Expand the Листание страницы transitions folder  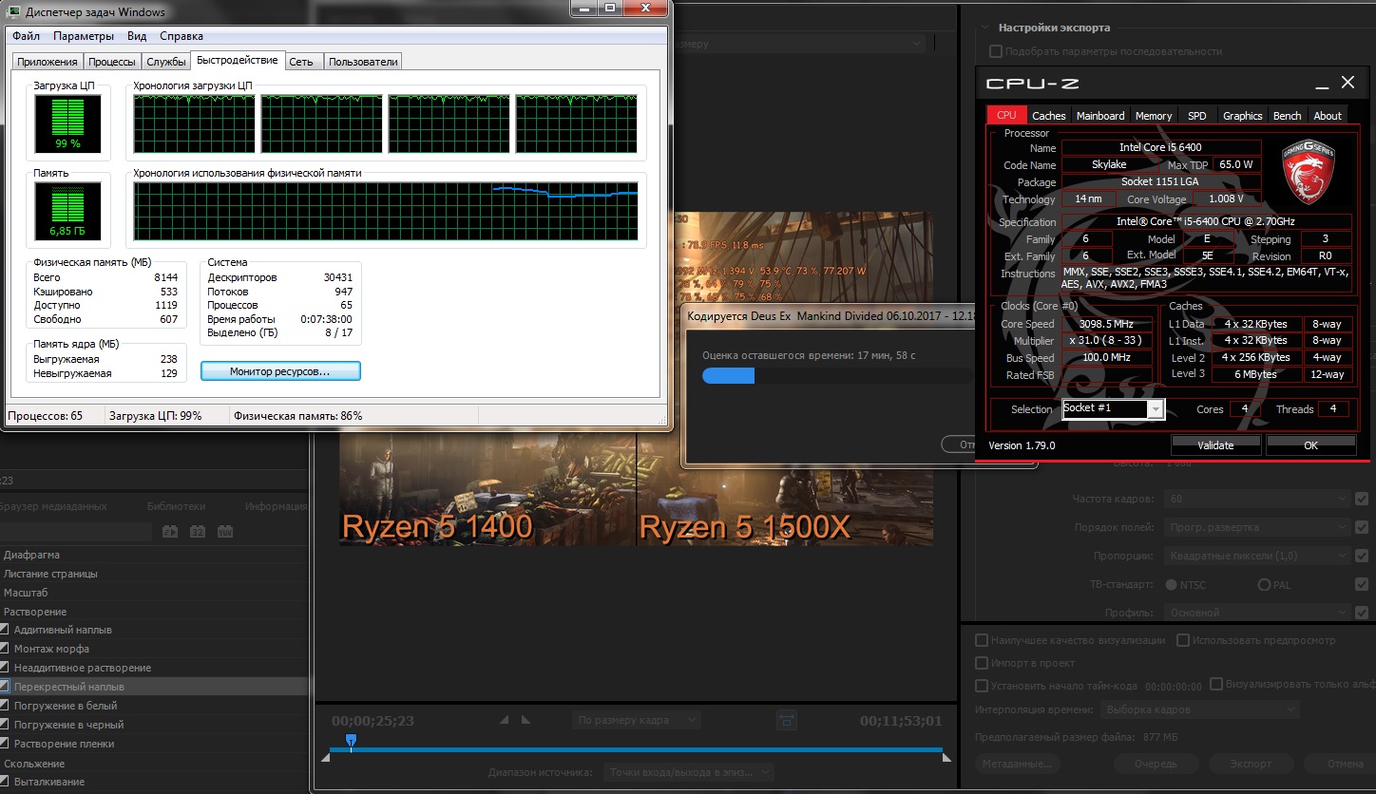[x=50, y=574]
